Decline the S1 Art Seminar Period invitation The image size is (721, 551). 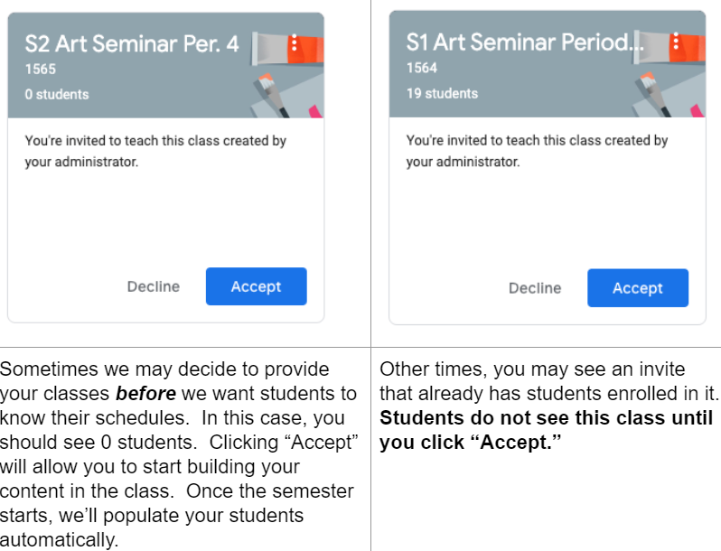(x=535, y=288)
